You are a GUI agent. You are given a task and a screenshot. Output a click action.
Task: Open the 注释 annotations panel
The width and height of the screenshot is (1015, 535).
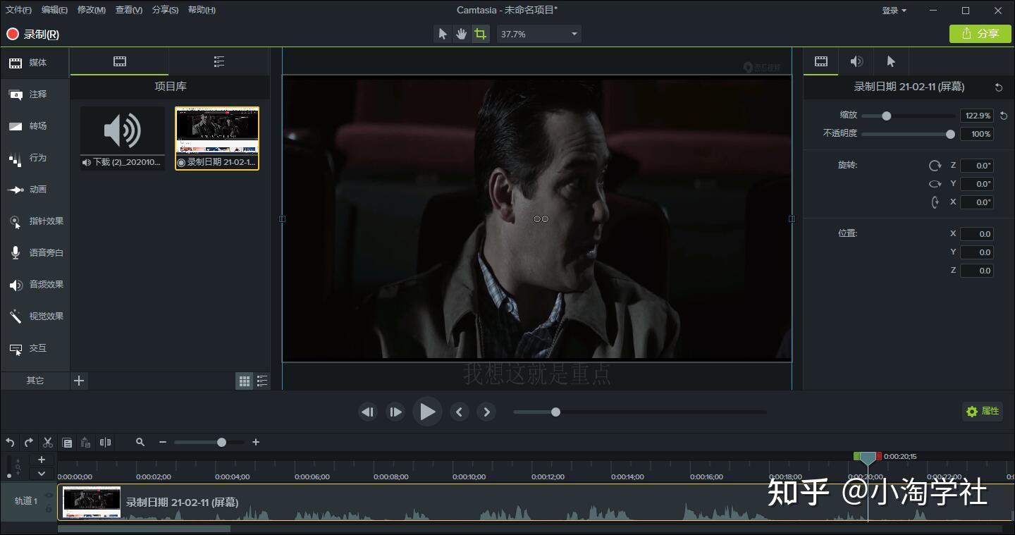tap(35, 94)
